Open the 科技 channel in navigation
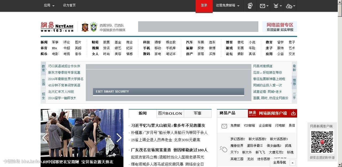Image resolution: width=342 pixels, height=167 pixels. (x=146, y=42)
